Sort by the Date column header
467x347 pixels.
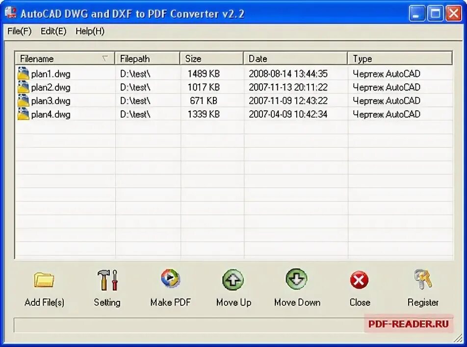coord(295,59)
